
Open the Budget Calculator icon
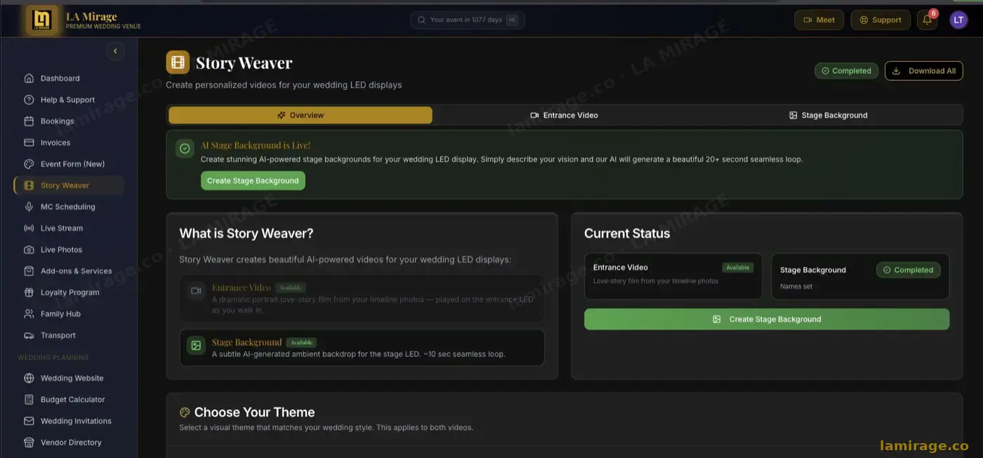(29, 400)
